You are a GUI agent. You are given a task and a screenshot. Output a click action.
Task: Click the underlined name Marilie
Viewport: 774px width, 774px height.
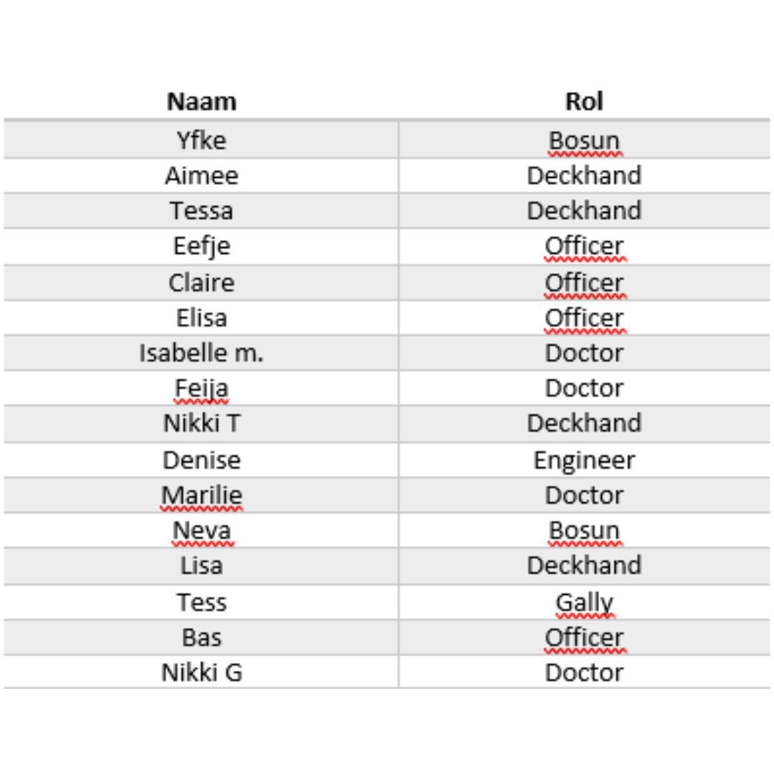pyautogui.click(x=201, y=495)
